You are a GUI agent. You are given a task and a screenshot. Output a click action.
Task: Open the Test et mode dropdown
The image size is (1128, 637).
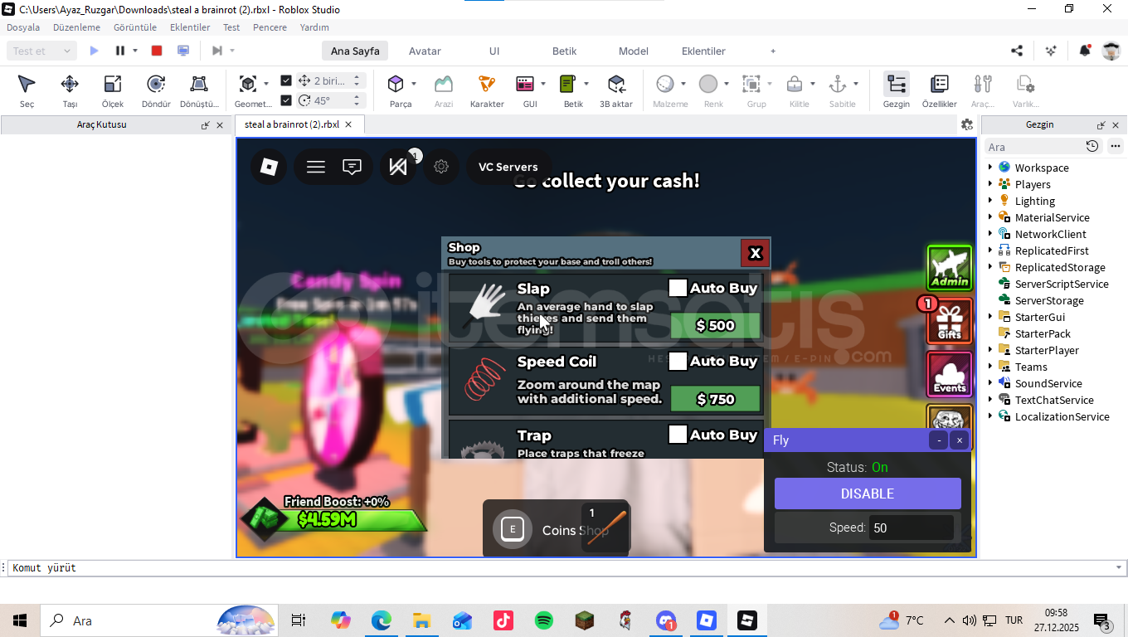click(43, 51)
